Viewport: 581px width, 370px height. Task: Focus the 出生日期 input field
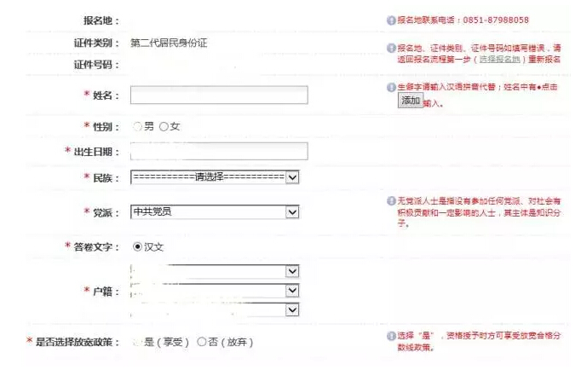point(219,151)
